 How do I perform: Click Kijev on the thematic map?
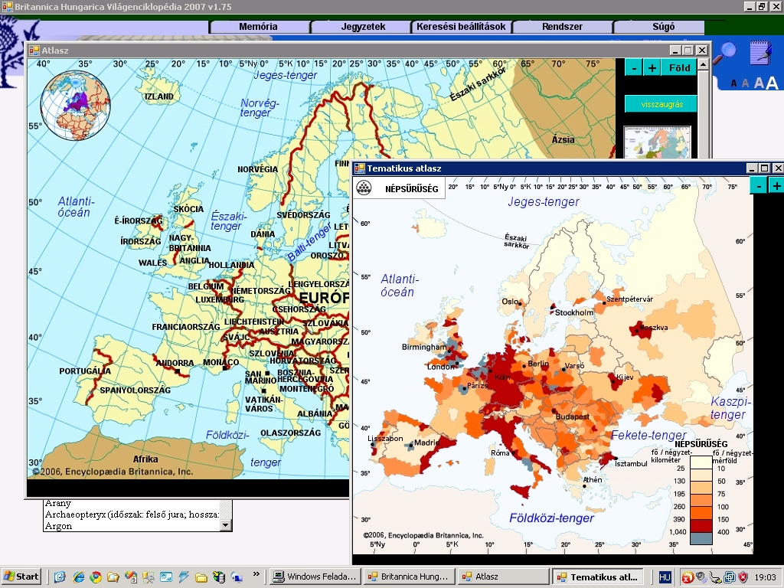625,377
